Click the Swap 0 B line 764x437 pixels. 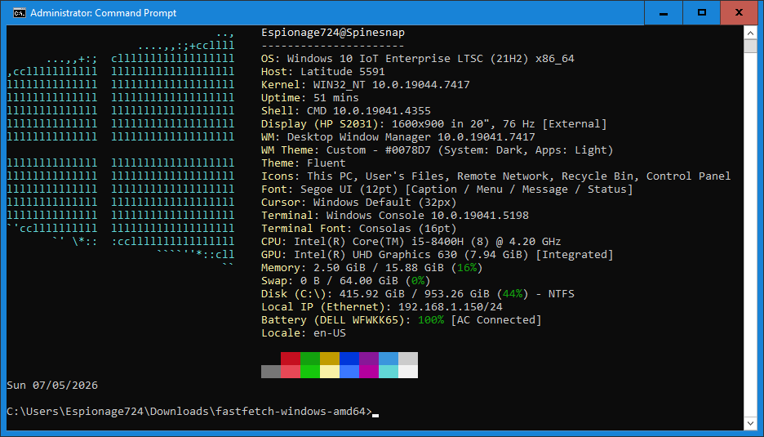pyautogui.click(x=346, y=281)
